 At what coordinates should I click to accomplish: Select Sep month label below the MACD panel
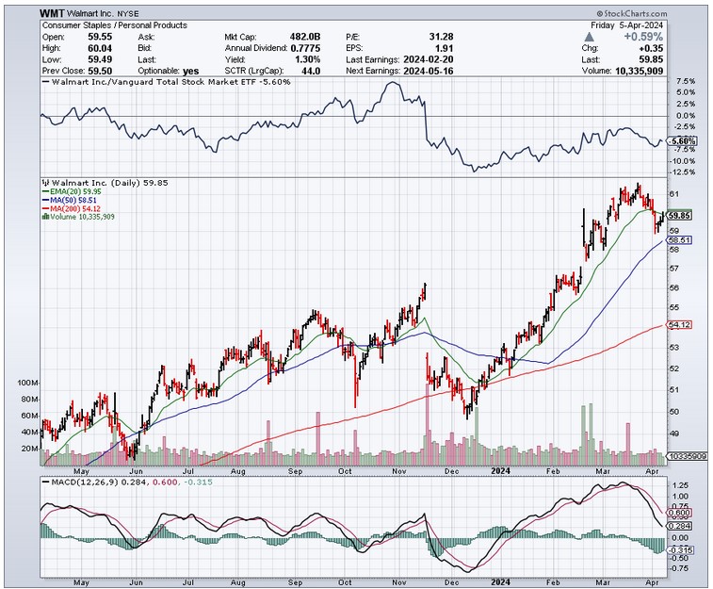click(296, 581)
